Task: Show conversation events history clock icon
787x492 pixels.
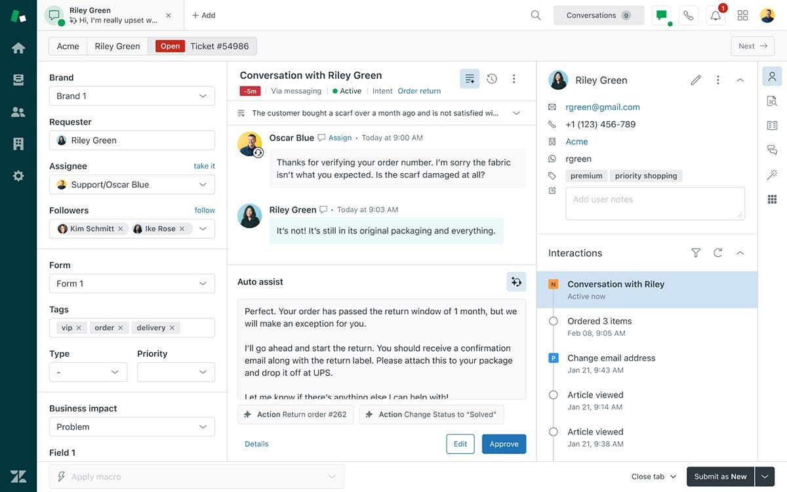Action: coord(492,79)
